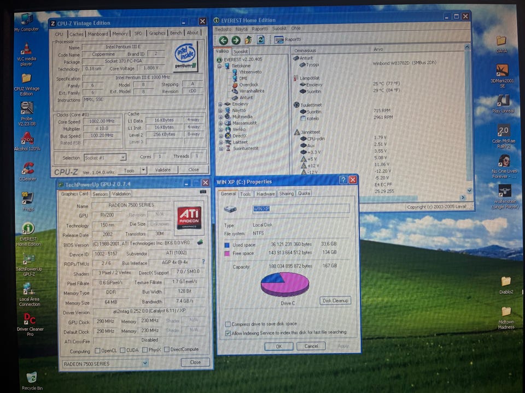The height and width of the screenshot is (393, 525).
Task: Click EVEREST vertical scrollbar down arrow
Action: [469, 191]
